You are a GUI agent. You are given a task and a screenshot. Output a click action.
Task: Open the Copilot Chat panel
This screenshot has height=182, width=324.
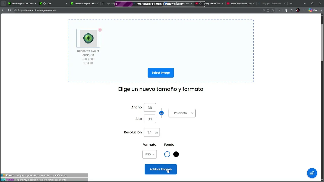point(313,10)
